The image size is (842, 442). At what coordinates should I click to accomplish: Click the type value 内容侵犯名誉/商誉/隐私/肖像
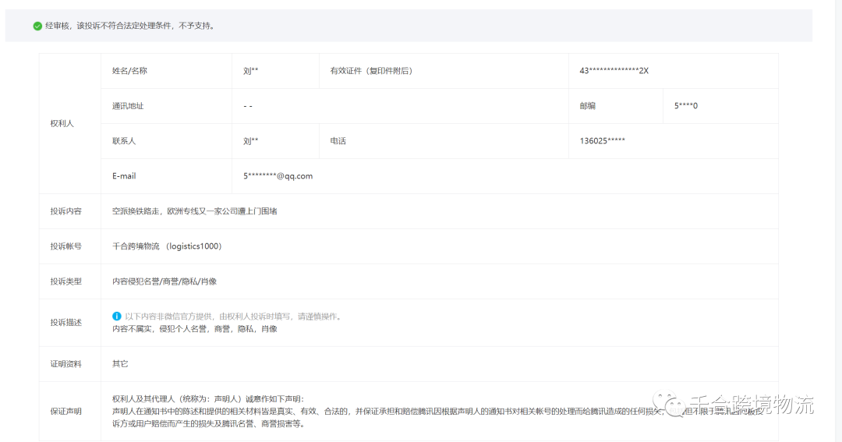pos(165,281)
